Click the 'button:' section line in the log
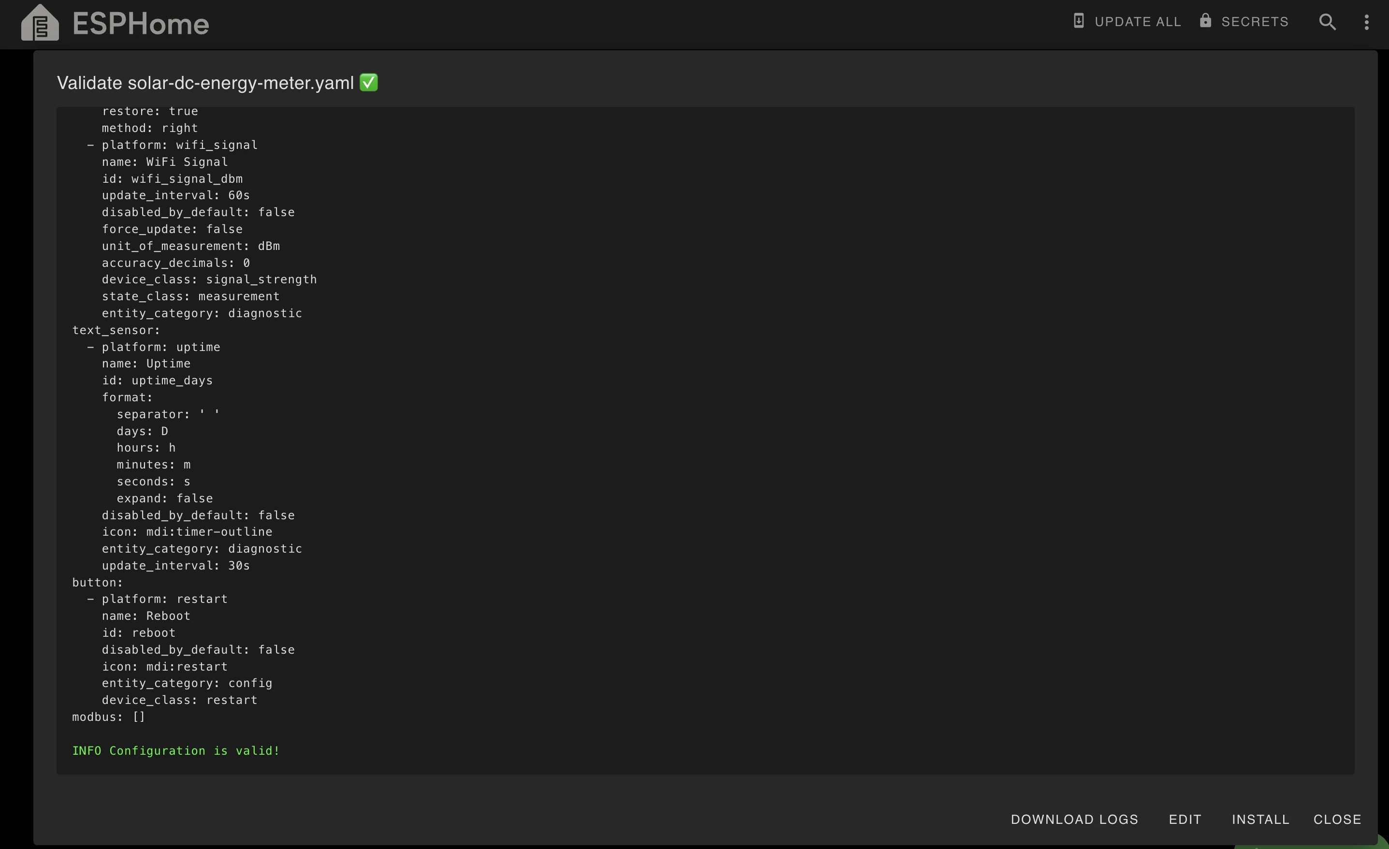1389x849 pixels. click(98, 582)
